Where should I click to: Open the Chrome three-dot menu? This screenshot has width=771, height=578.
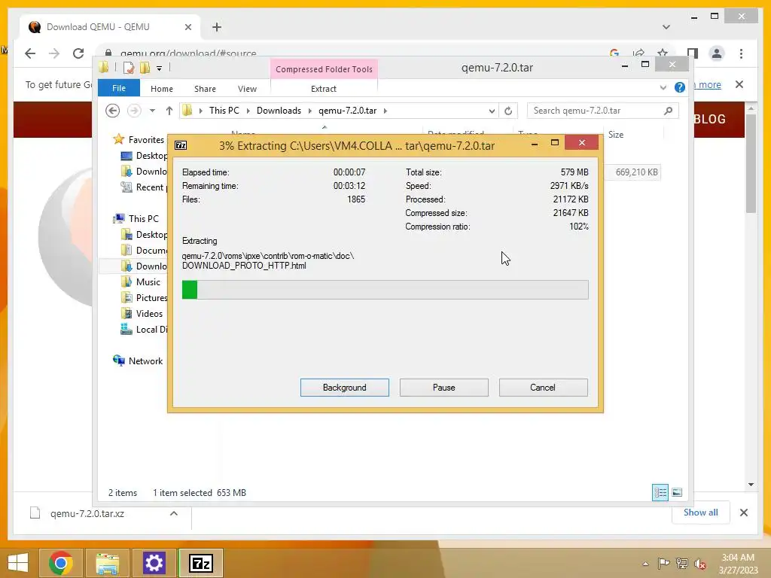click(741, 53)
